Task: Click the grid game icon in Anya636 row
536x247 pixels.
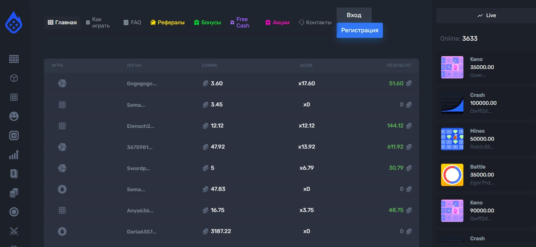Action: 62,210
